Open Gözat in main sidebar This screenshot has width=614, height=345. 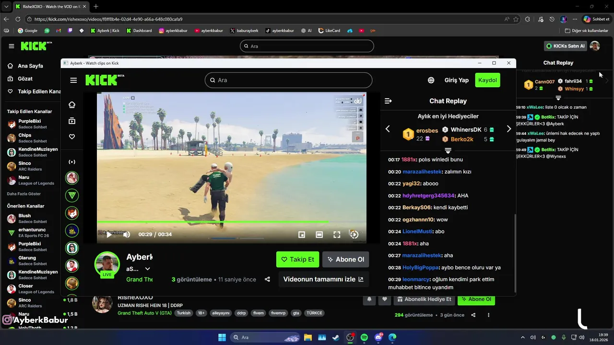tap(25, 79)
